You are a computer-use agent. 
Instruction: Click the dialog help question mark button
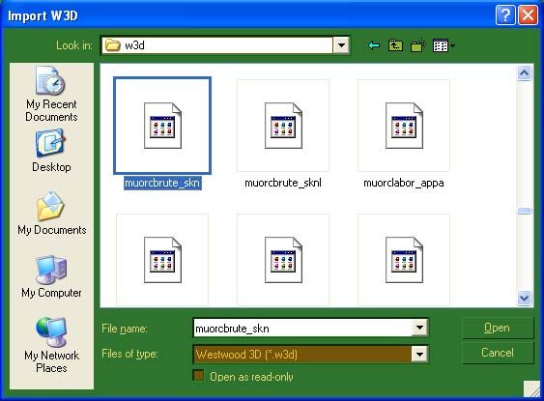point(505,15)
